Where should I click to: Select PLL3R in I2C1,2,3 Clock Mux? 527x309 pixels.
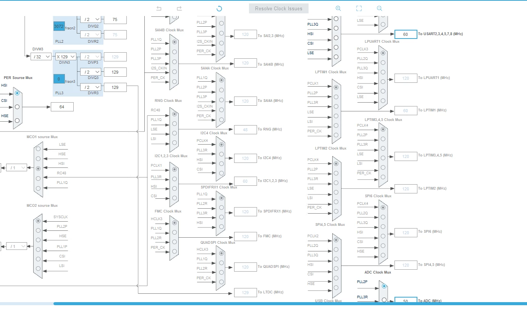pyautogui.click(x=175, y=179)
